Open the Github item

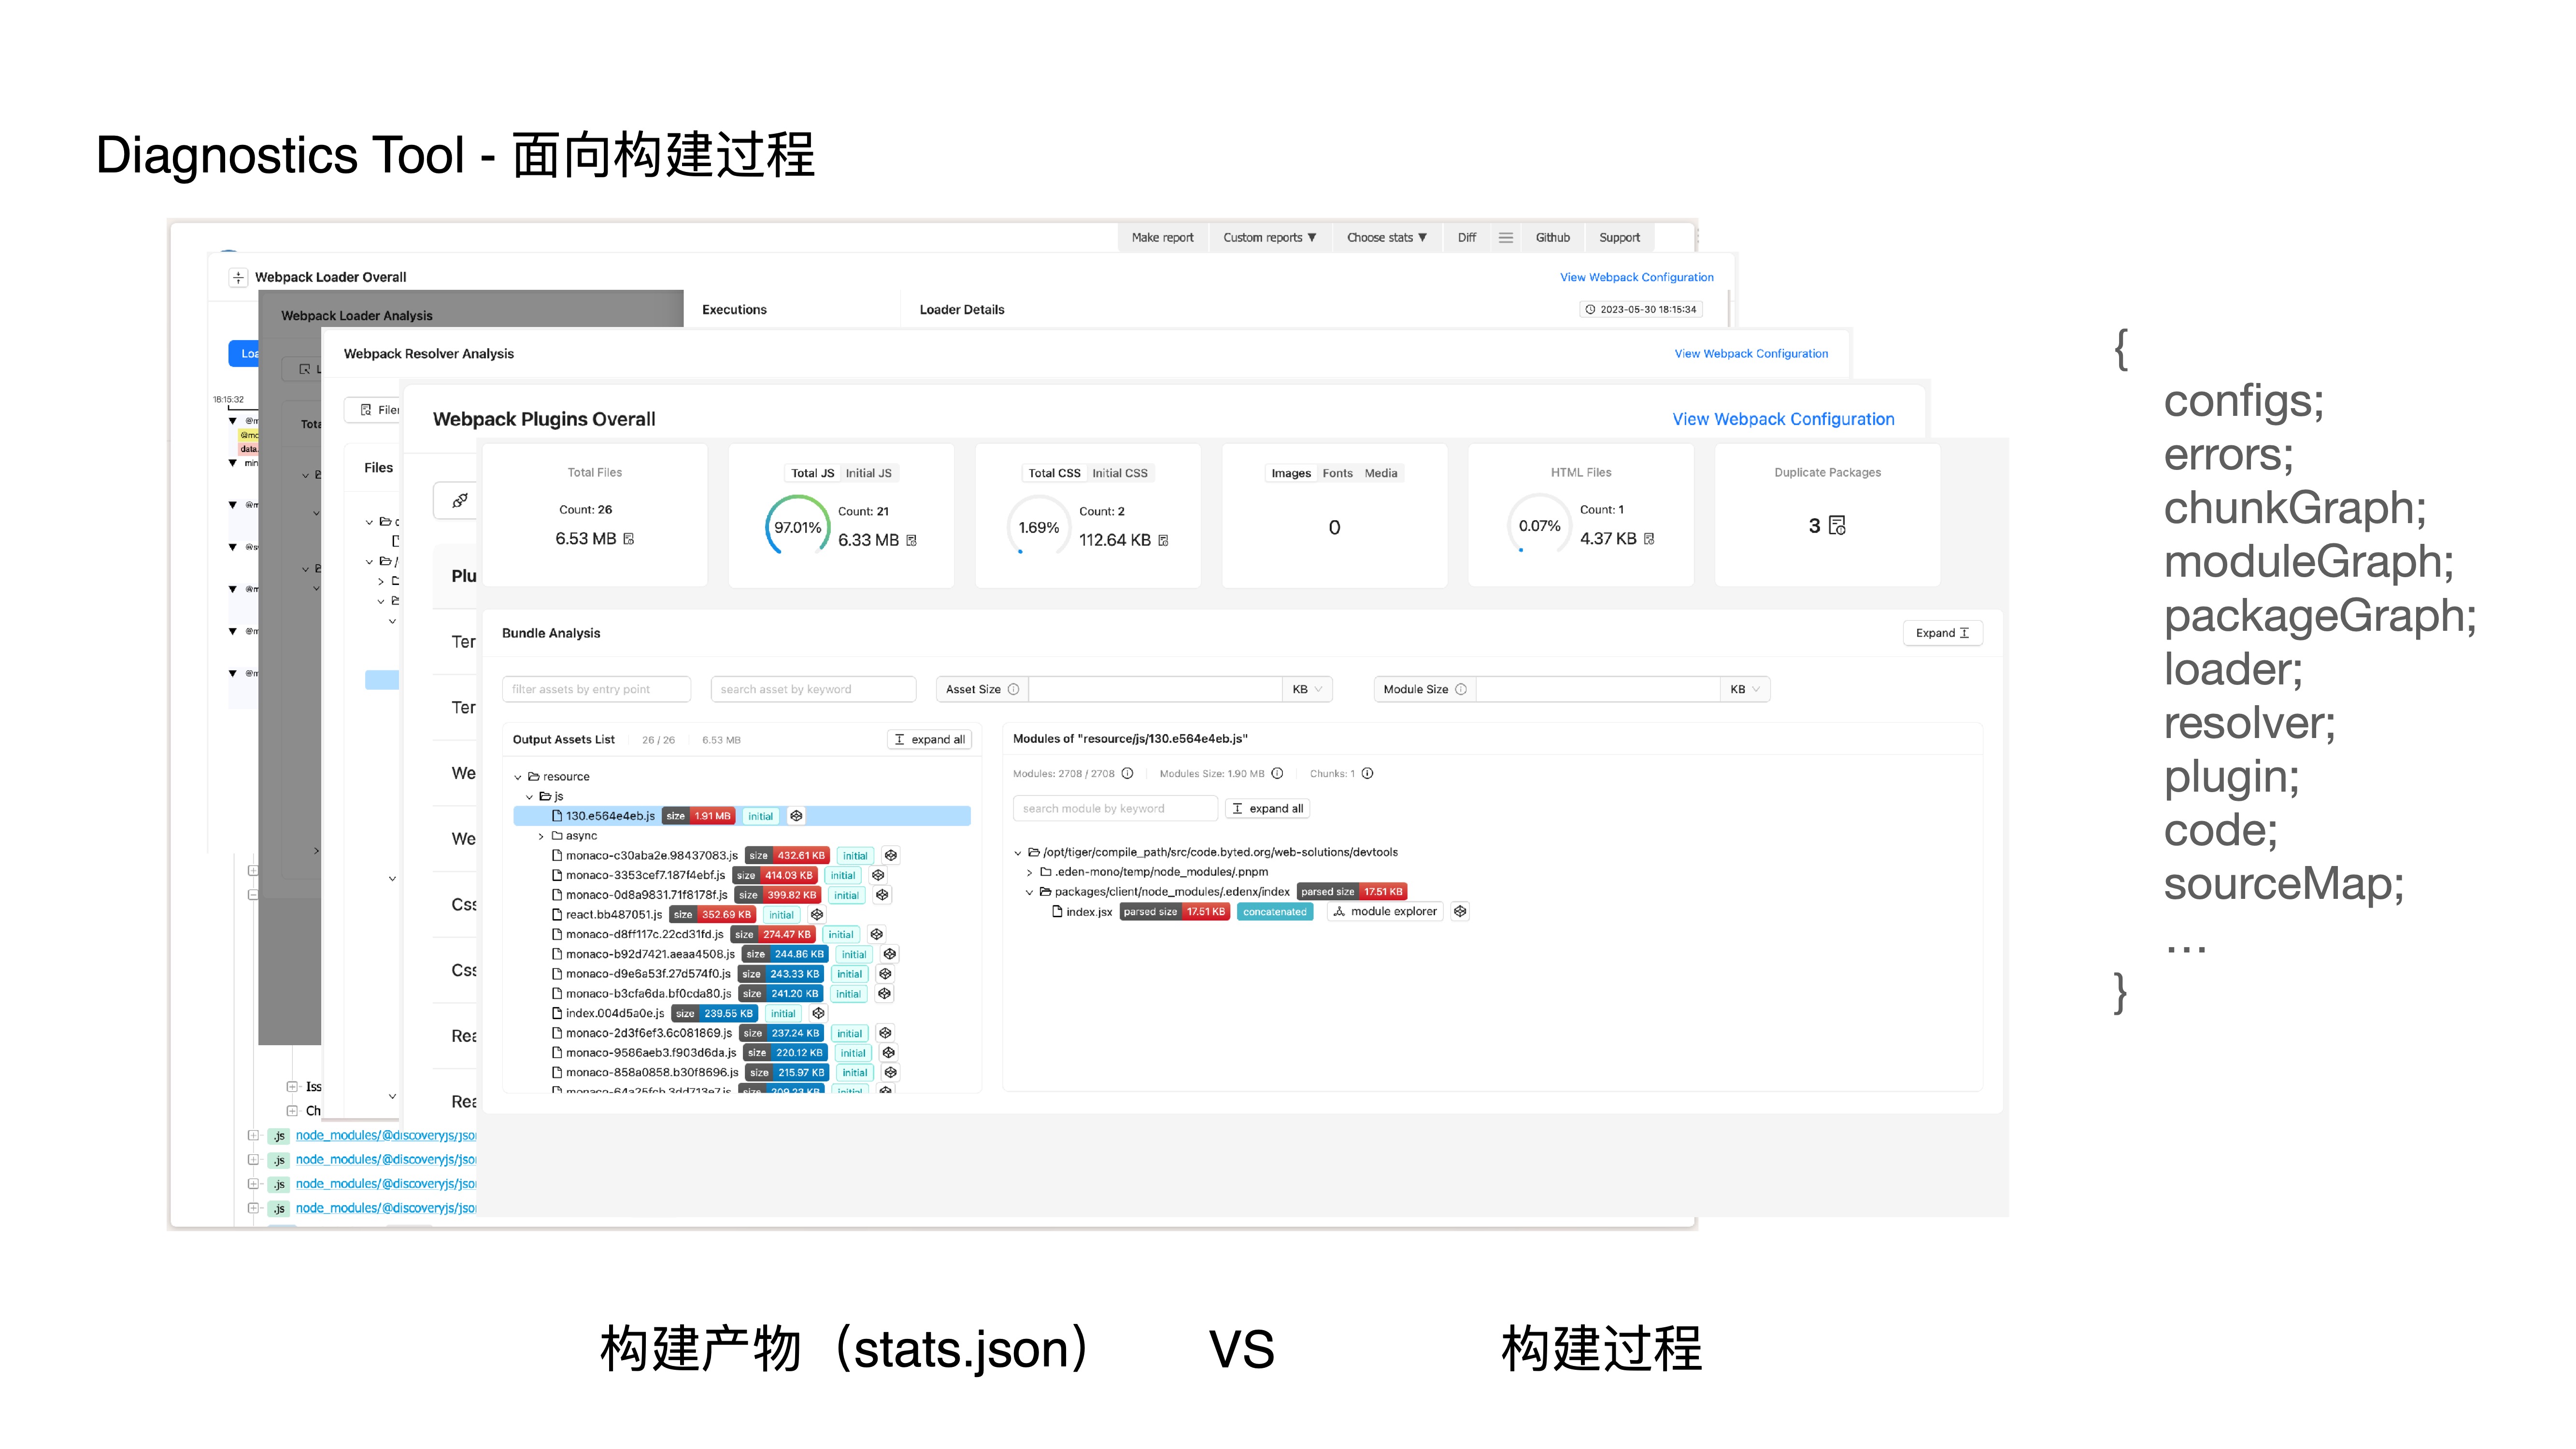[1552, 238]
